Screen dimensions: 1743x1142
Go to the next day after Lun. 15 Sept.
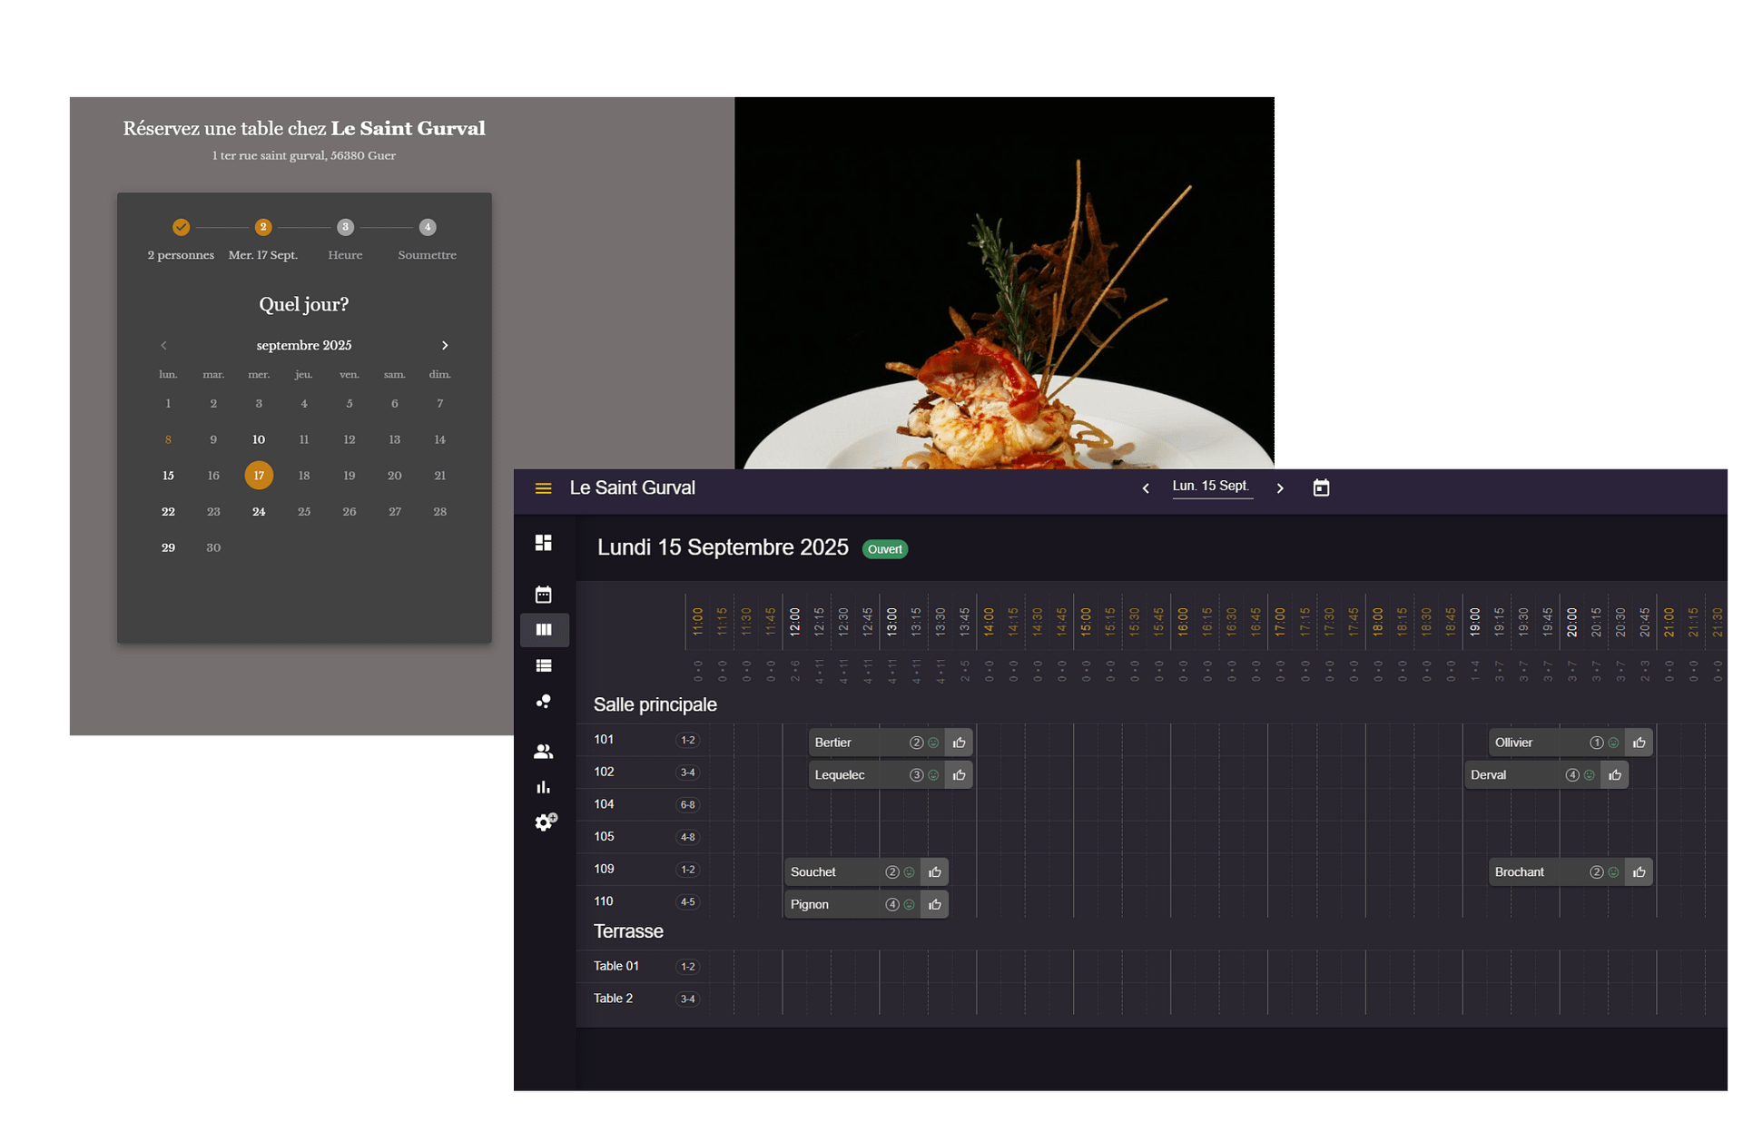pyautogui.click(x=1280, y=488)
